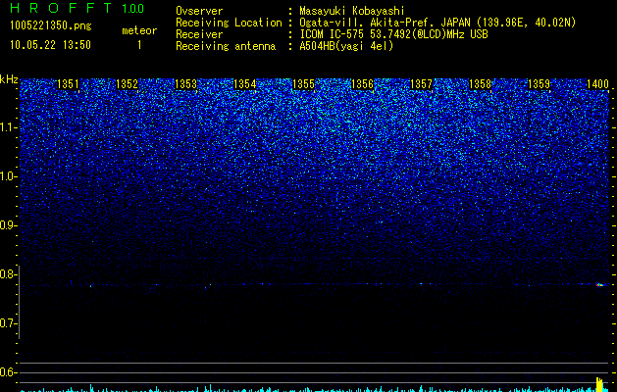617x392 pixels.
Task: Click the 1358 time marker
Action: 481,84
